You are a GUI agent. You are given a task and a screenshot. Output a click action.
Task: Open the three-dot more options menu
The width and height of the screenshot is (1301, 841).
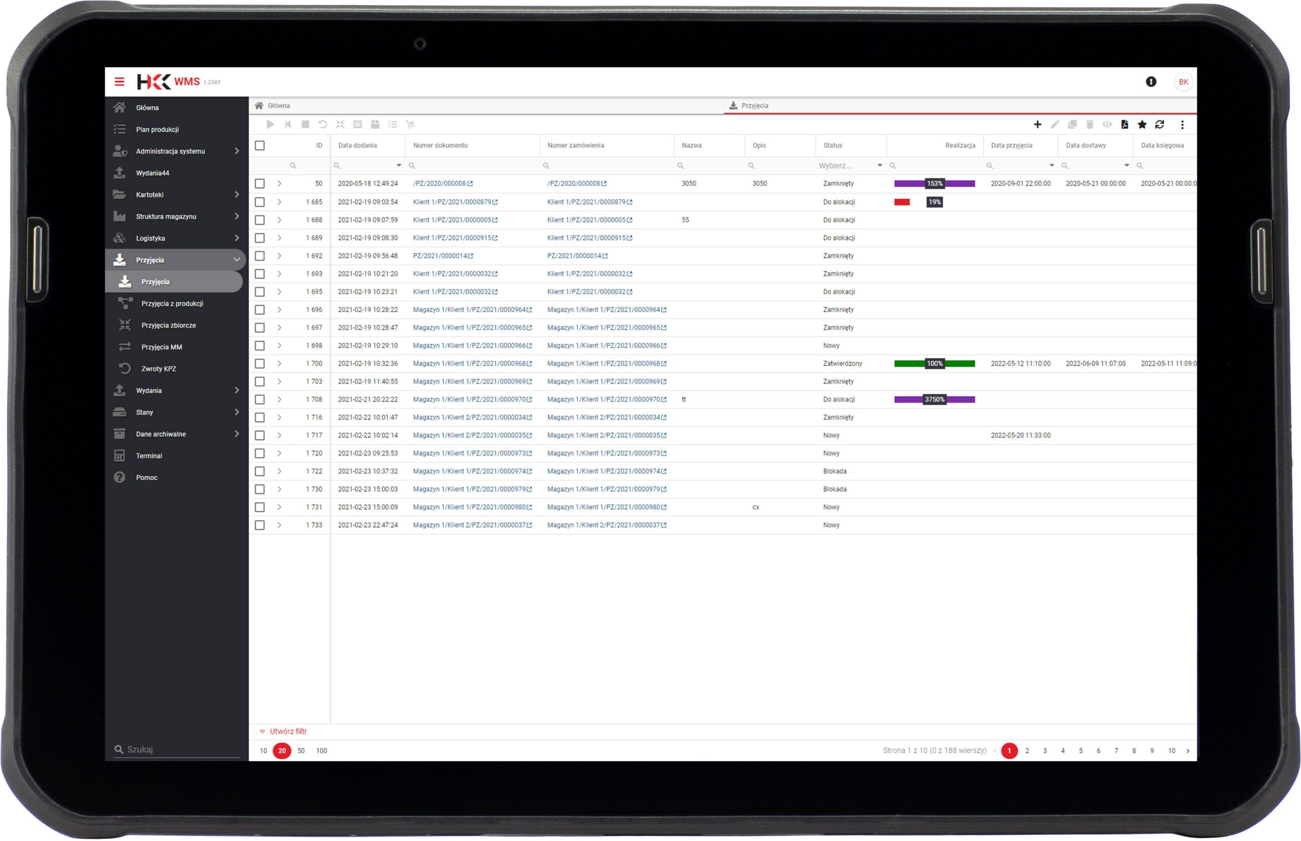(1182, 124)
